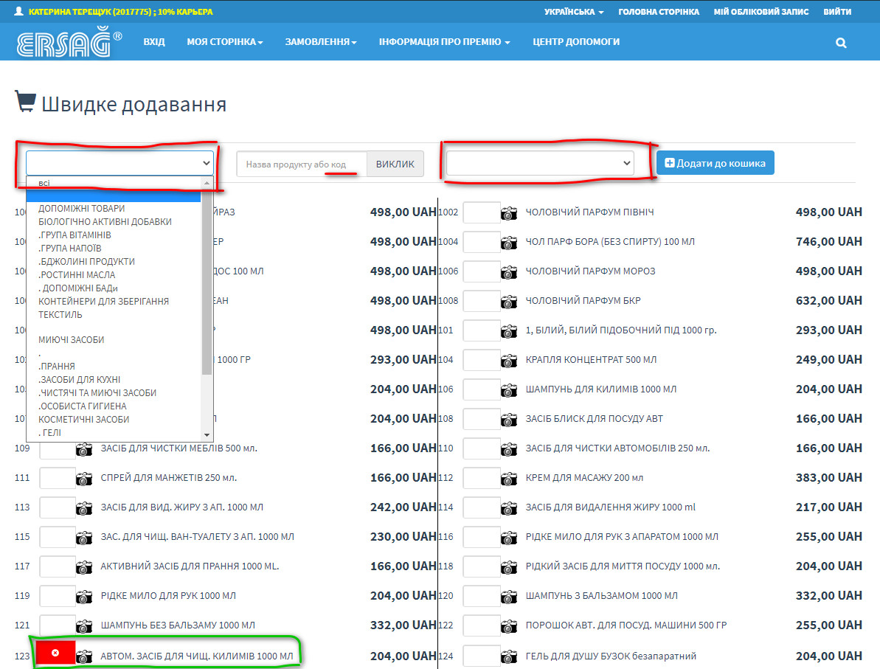Open the ЗАМОВЛЕННЯ menu
This screenshot has width=880, height=669.
coord(320,42)
